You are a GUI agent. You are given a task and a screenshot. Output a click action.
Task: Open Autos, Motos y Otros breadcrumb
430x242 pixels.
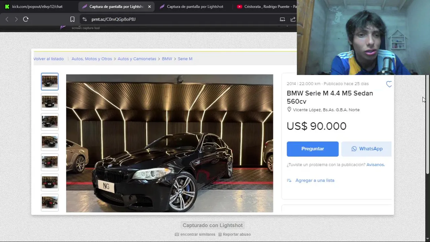(x=92, y=59)
